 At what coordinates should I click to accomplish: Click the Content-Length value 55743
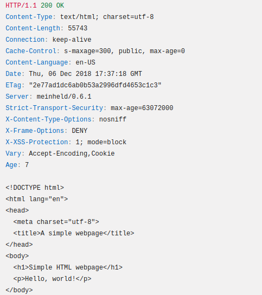[78, 28]
